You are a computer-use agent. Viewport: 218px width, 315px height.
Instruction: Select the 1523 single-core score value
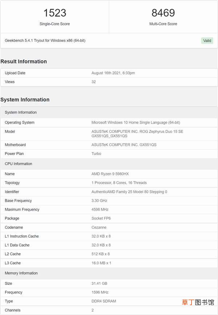pyautogui.click(x=54, y=13)
